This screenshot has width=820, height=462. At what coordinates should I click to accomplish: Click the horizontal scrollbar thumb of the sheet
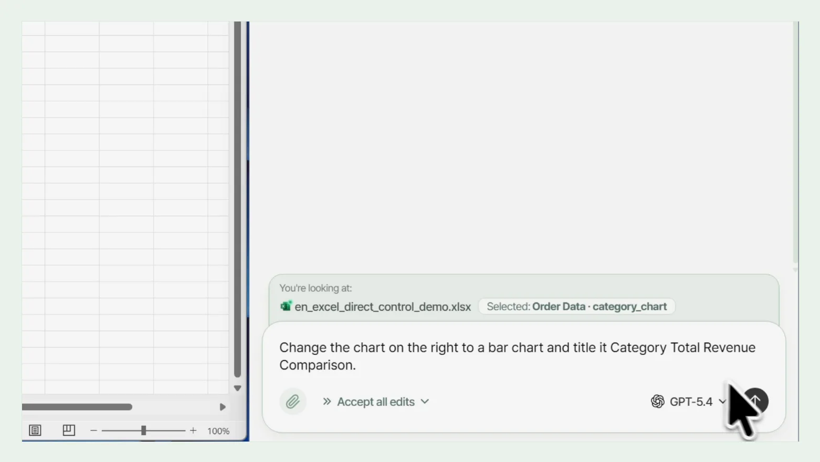77,407
